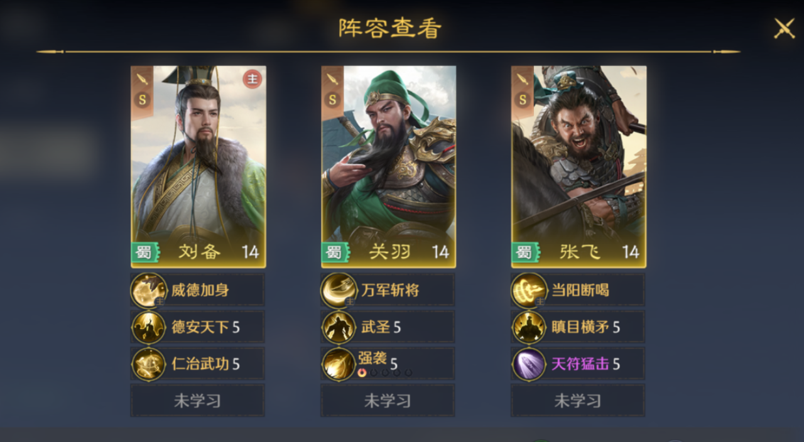Click the 万军斩将 skill icon
This screenshot has width=804, height=442.
339,291
